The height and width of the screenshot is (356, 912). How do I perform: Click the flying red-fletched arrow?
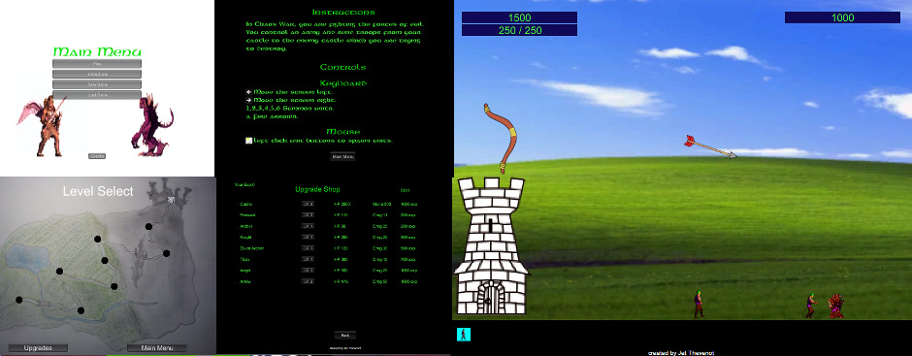click(711, 146)
